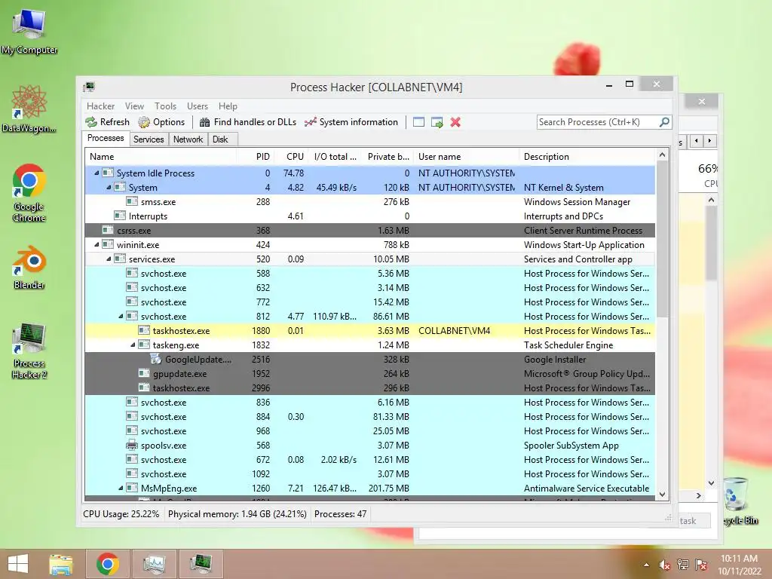Open the Google Chrome desktop shortcut
Screen dimensions: 772x579
tap(29, 193)
